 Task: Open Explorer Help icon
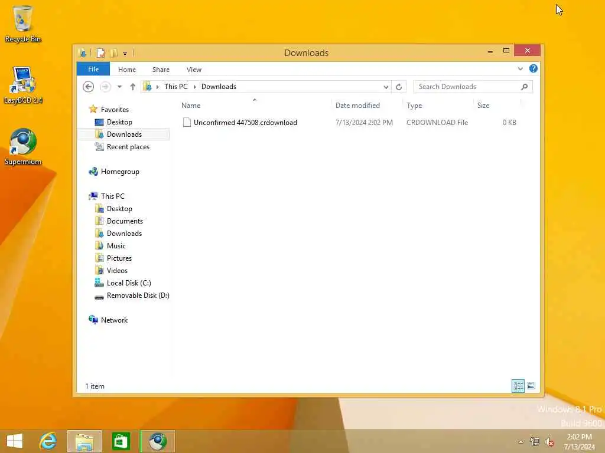[x=534, y=68]
